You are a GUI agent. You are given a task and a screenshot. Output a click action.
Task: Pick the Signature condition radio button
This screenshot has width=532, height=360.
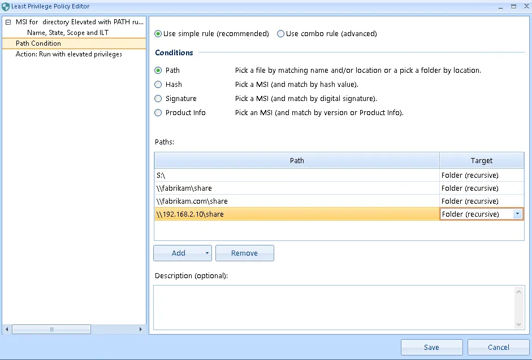[x=158, y=99]
